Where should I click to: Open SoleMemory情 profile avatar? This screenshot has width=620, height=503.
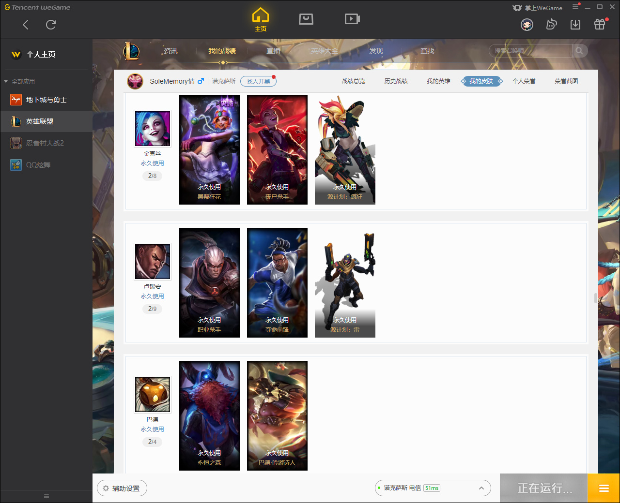tap(135, 81)
